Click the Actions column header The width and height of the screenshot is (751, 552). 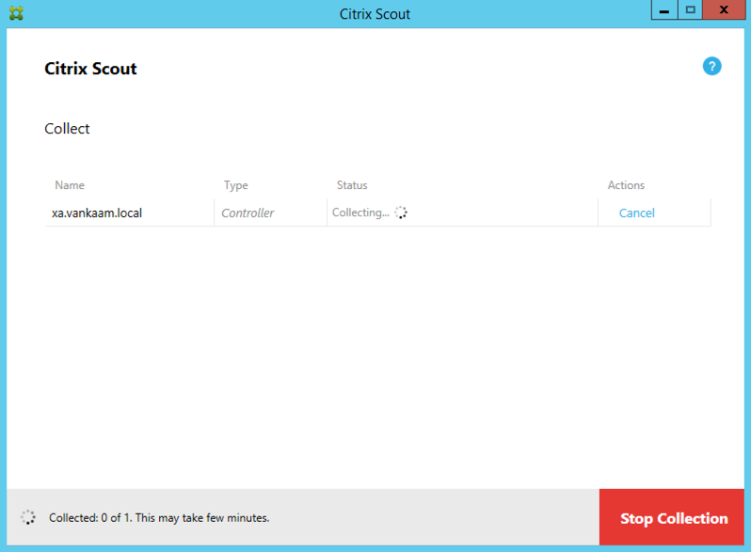pos(626,185)
